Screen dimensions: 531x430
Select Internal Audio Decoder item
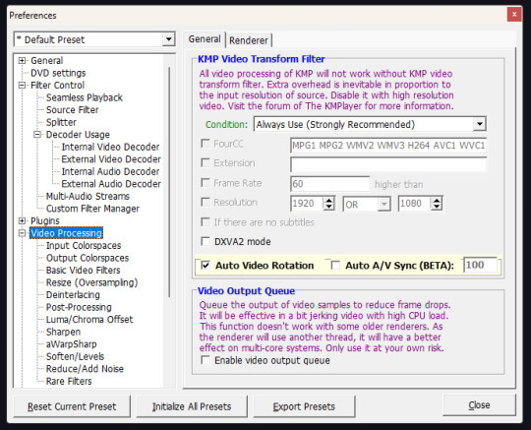tap(110, 171)
